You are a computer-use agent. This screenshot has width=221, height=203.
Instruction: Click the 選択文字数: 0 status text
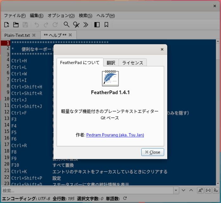90,199
